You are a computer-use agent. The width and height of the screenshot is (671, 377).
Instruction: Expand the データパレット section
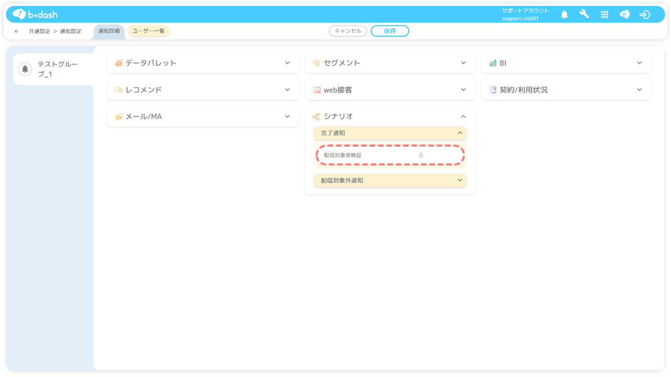point(287,63)
